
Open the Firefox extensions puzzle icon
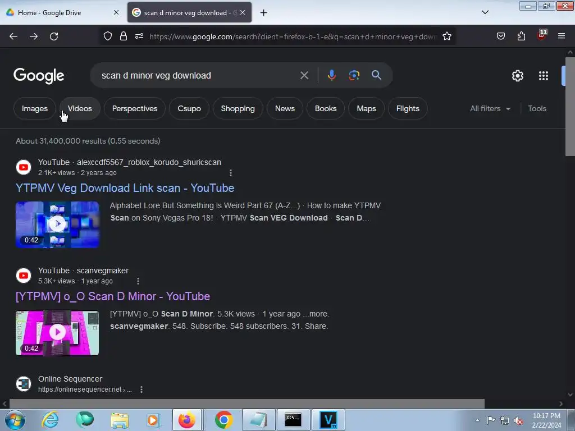[x=521, y=36]
